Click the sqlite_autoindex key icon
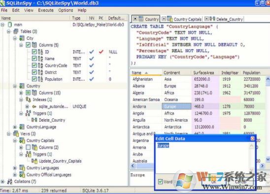 (34, 106)
